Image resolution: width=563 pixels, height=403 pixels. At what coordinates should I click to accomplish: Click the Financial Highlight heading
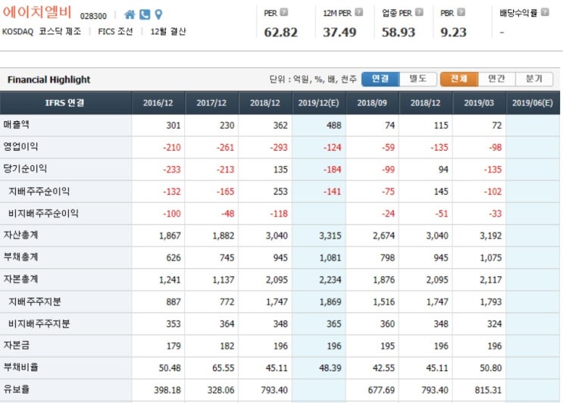pyautogui.click(x=48, y=80)
